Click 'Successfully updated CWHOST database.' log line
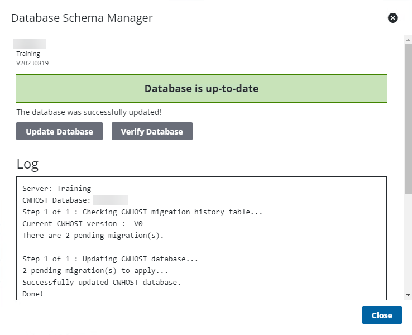 pos(102,283)
